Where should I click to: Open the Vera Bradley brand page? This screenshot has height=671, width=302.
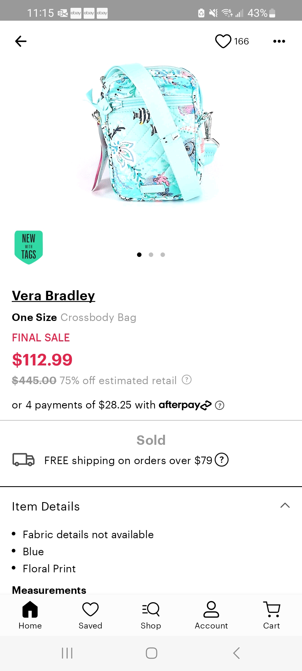tap(53, 296)
